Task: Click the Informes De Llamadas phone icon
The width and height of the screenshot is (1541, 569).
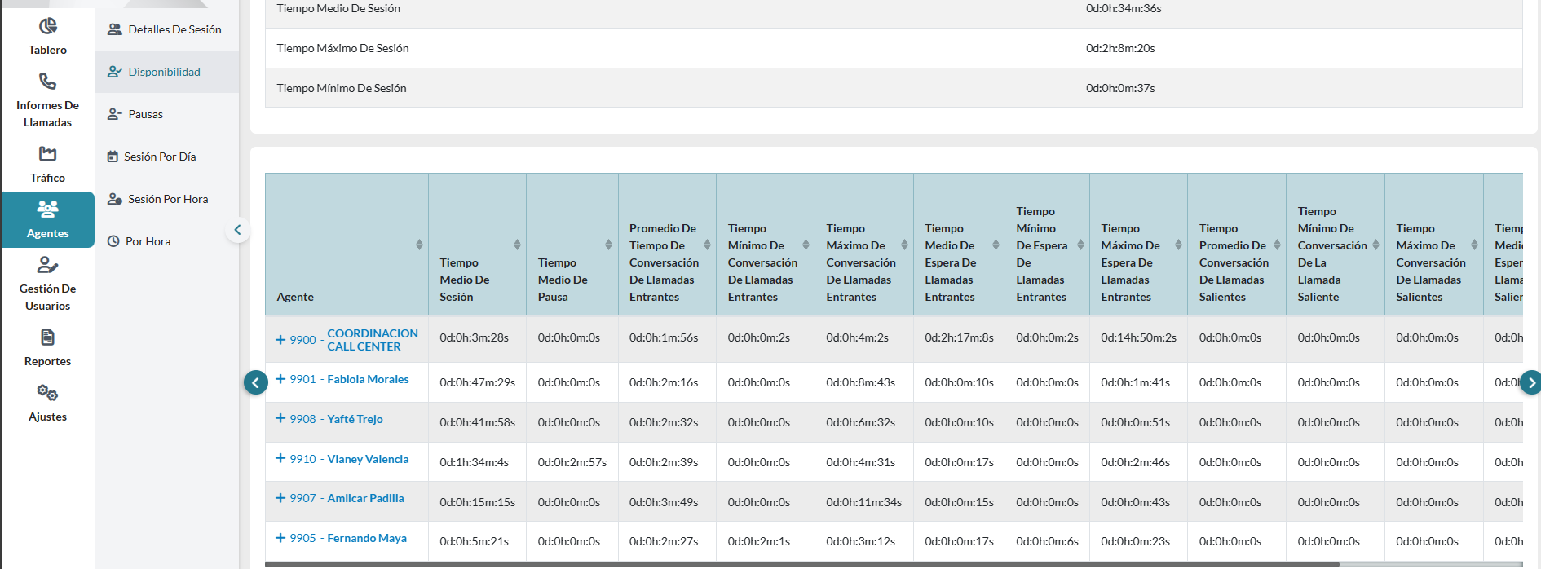Action: (48, 82)
